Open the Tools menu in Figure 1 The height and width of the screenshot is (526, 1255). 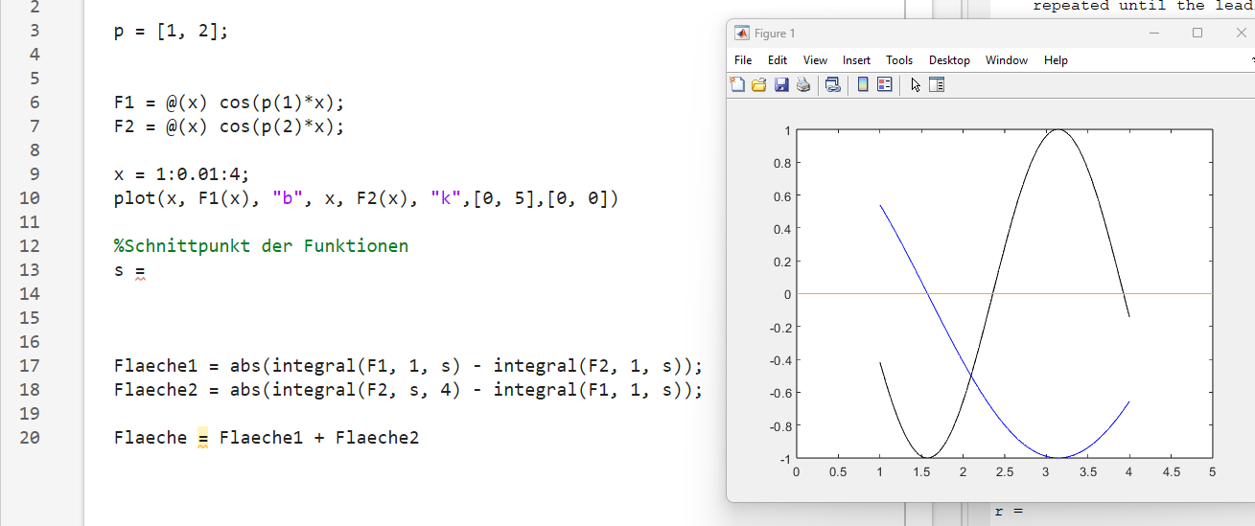point(899,59)
